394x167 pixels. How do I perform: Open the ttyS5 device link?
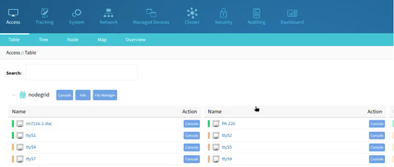click(x=227, y=147)
